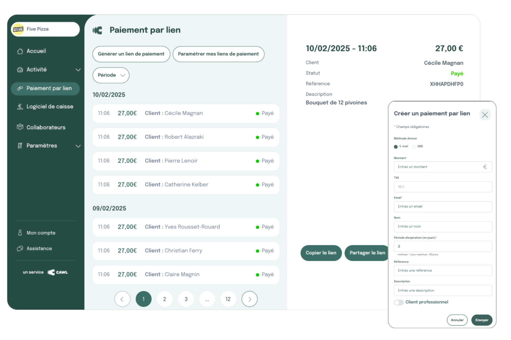511x340 pixels.
Task: Click the Activité gauge icon
Action: coord(20,70)
